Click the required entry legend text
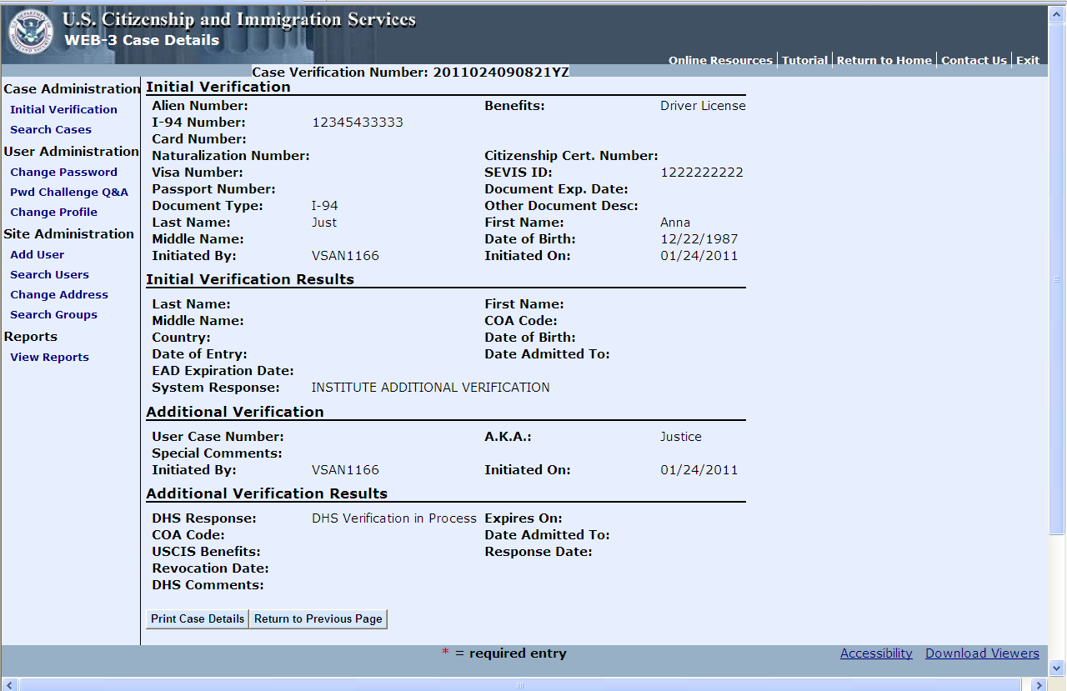Screen dimensions: 1067x691 pyautogui.click(x=518, y=653)
